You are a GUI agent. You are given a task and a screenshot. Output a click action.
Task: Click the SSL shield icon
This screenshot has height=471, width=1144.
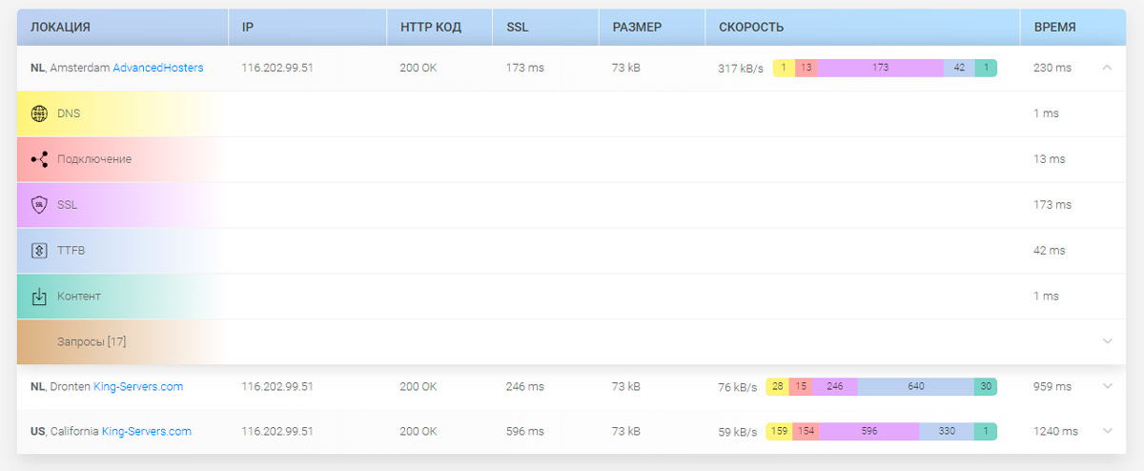tap(39, 205)
